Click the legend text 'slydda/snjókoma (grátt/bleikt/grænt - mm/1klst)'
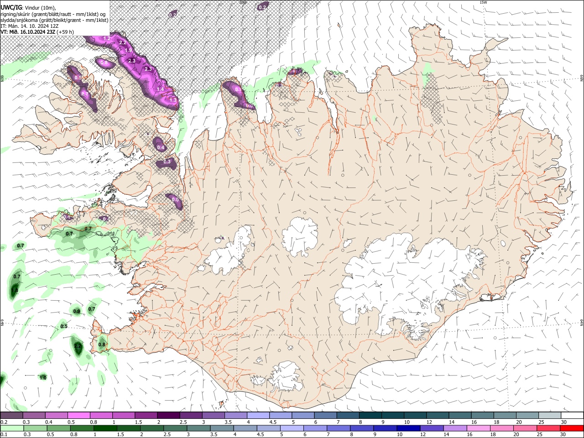 [x=54, y=20]
